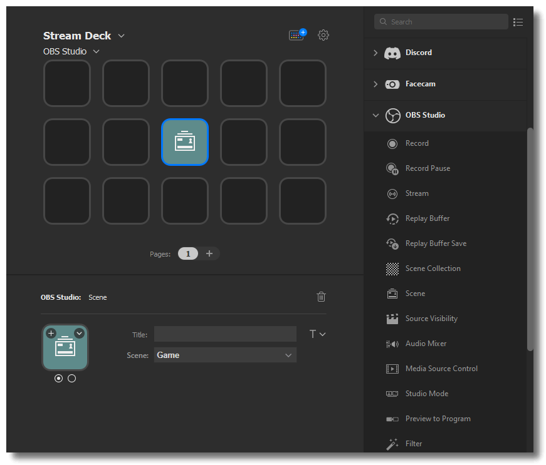This screenshot has width=546, height=465.
Task: Select the first state radio under key preview
Action: pos(58,378)
